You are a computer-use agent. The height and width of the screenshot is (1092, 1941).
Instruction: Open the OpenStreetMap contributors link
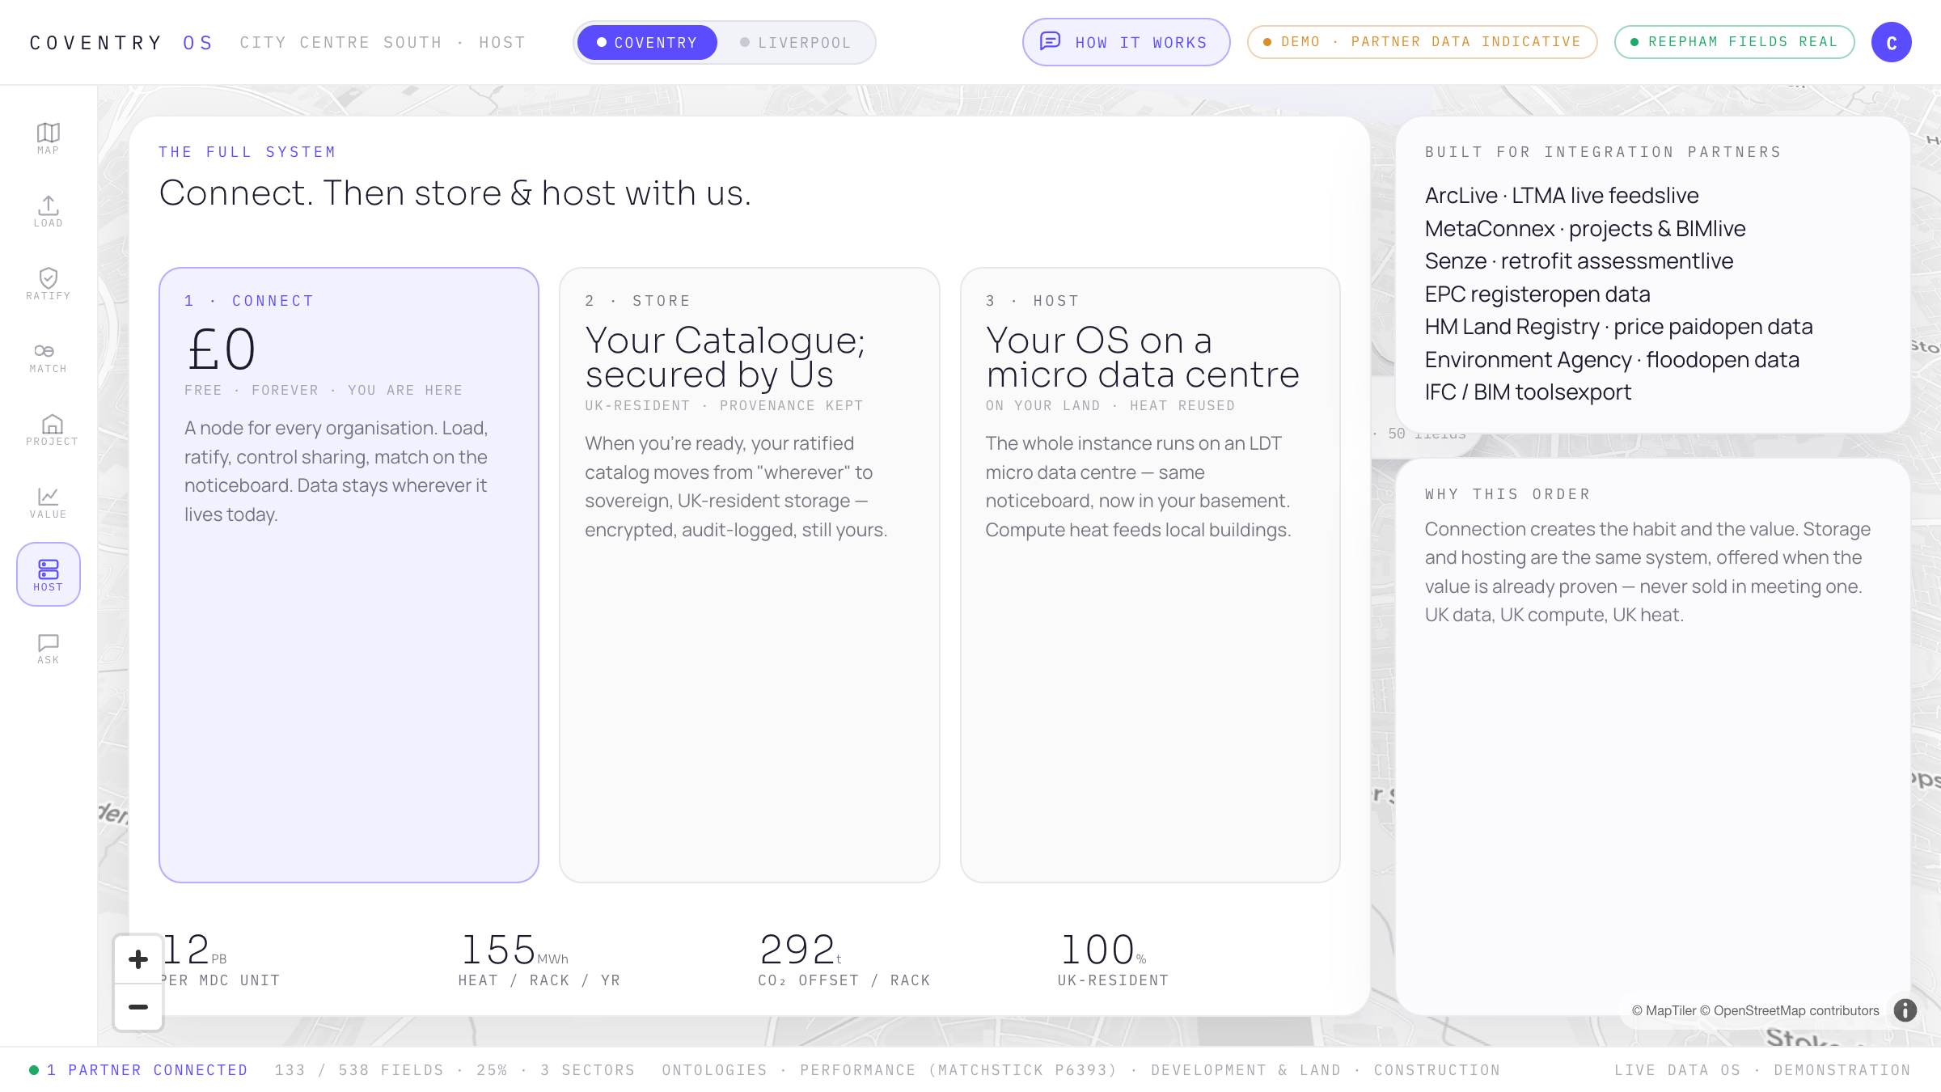coord(1795,1010)
